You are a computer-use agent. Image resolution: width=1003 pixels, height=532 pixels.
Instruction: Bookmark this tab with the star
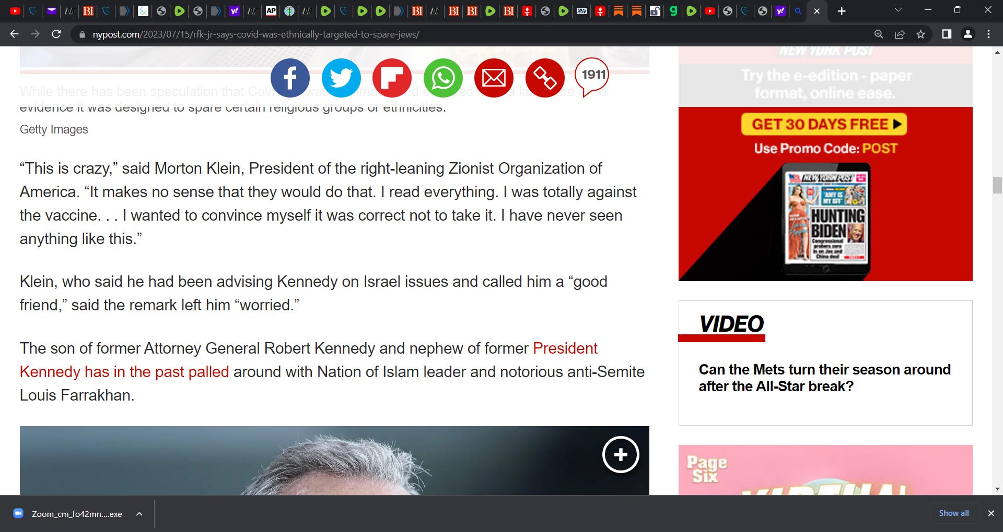pyautogui.click(x=920, y=34)
